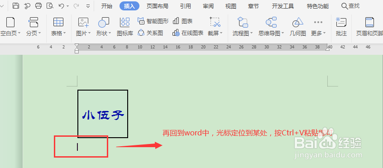The height and width of the screenshot is (168, 383).
Task: Insert a blank page with 空白页 icon
Action: coord(10,22)
